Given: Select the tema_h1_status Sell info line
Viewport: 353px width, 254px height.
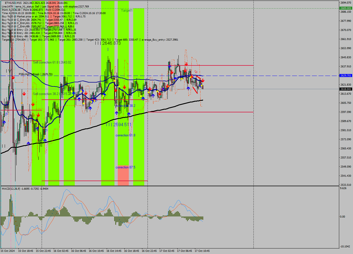Looking at the screenshot, I should (x=45, y=6).
